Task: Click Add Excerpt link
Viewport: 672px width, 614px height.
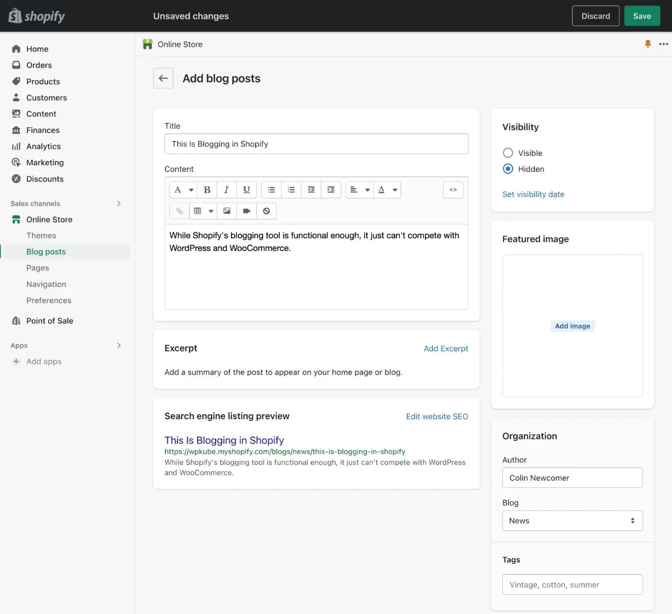Action: [x=446, y=348]
